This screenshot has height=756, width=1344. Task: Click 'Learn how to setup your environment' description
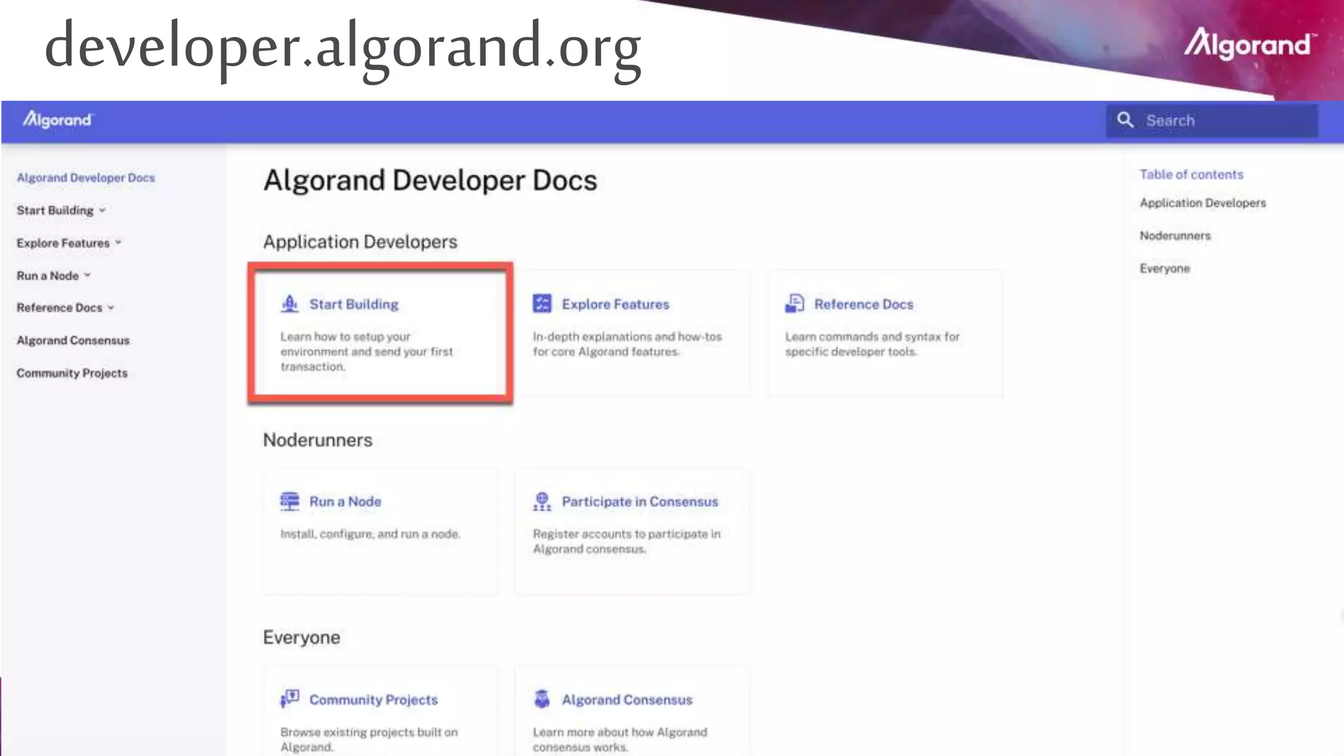(367, 352)
